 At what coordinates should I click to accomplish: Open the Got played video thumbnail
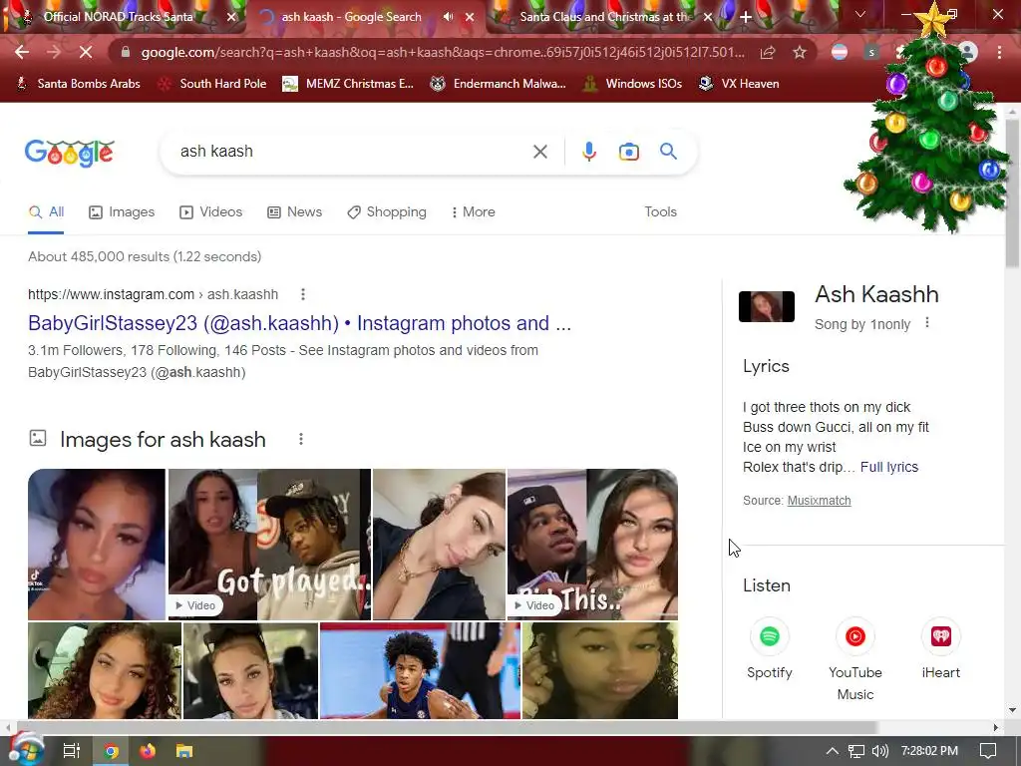(269, 544)
